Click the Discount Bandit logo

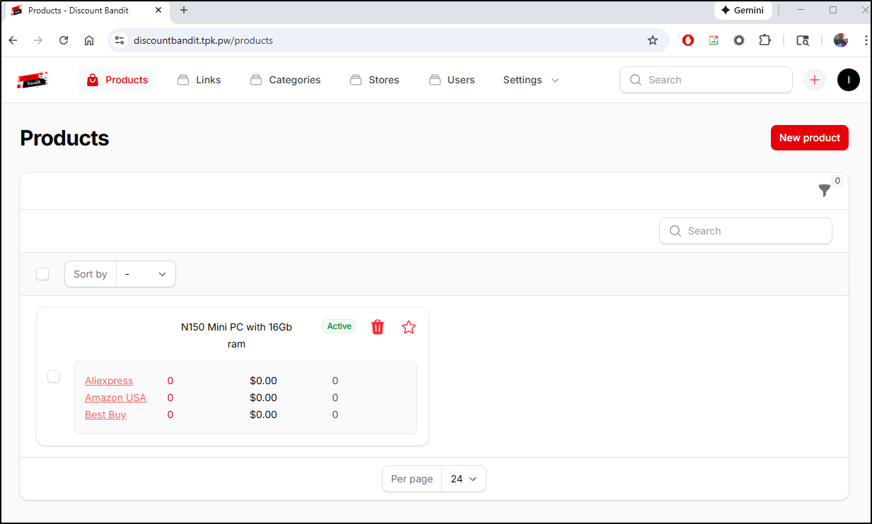[33, 81]
